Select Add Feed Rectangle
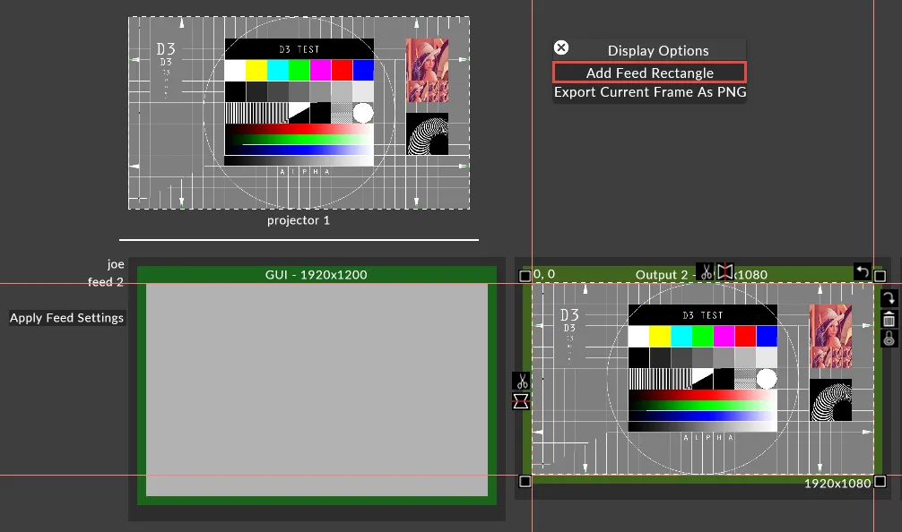Viewport: 902px width, 532px height. point(648,73)
